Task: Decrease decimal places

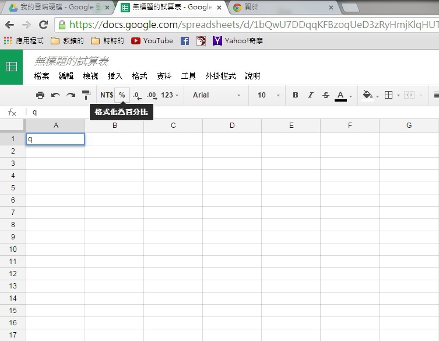Action: pos(137,96)
